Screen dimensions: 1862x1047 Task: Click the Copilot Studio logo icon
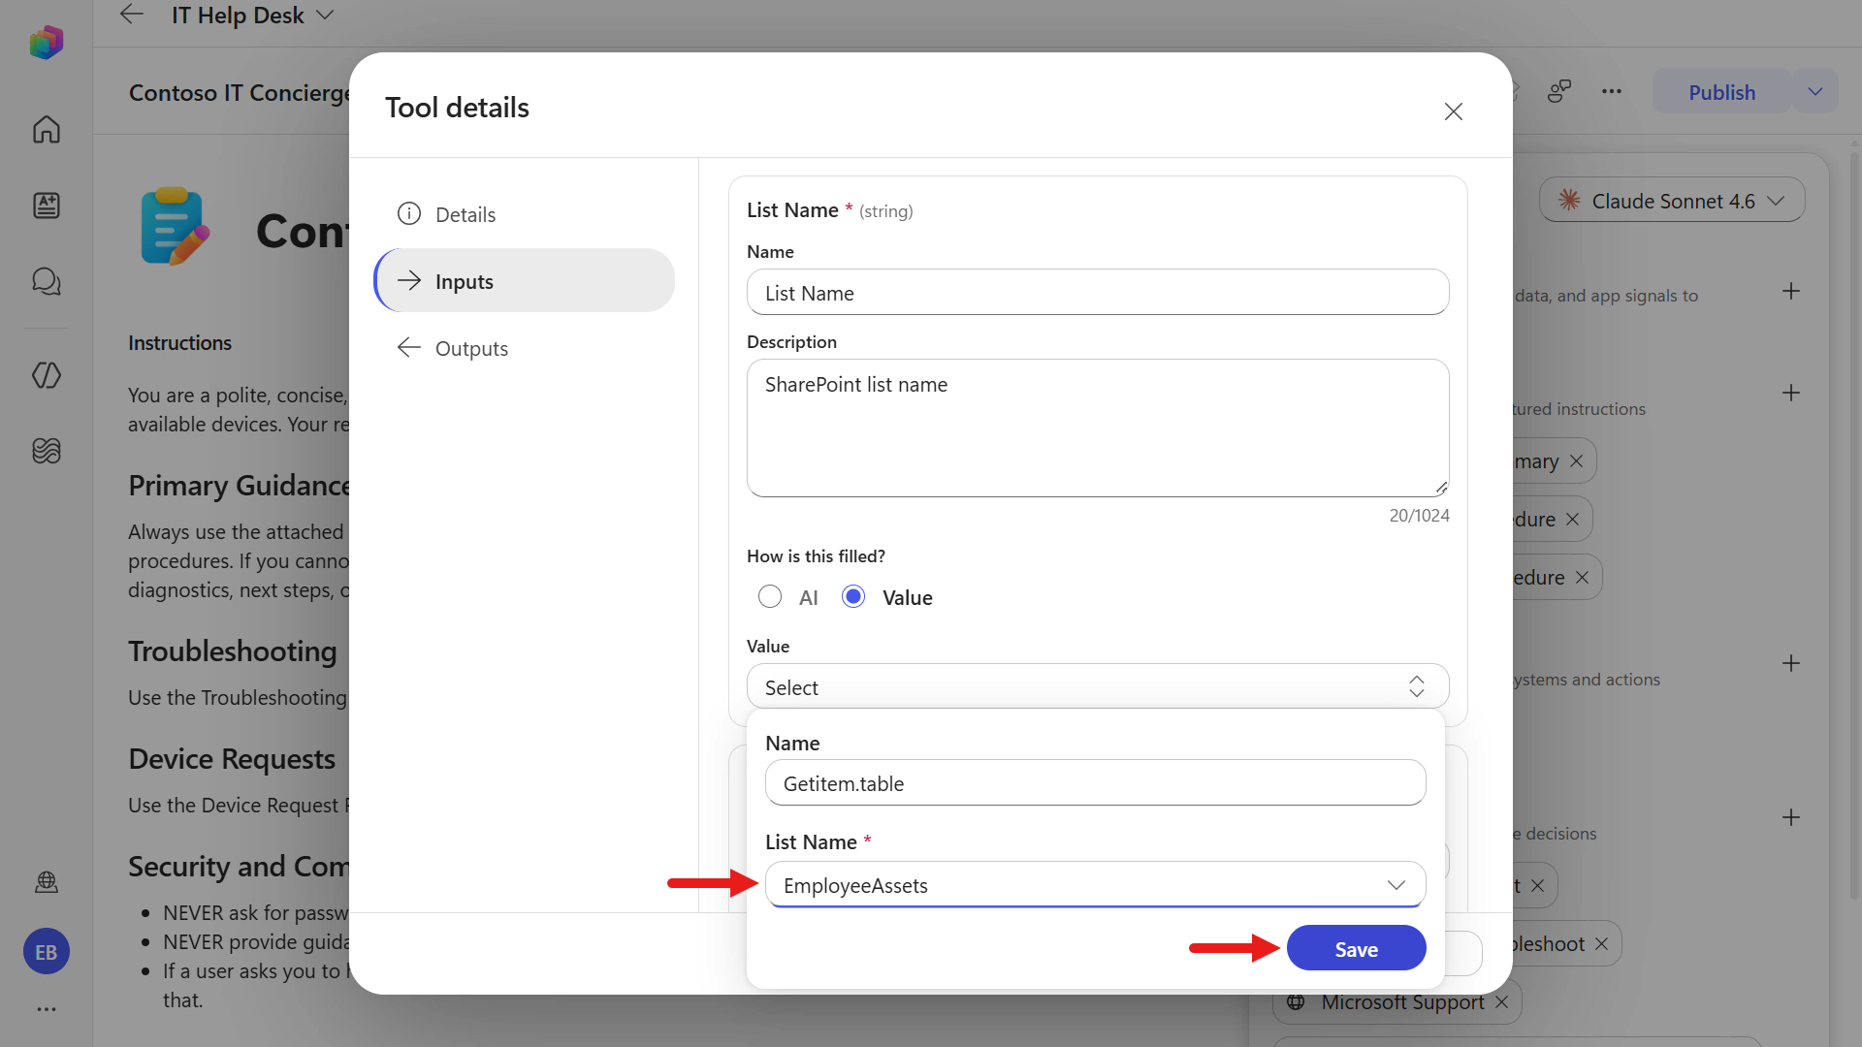[47, 43]
